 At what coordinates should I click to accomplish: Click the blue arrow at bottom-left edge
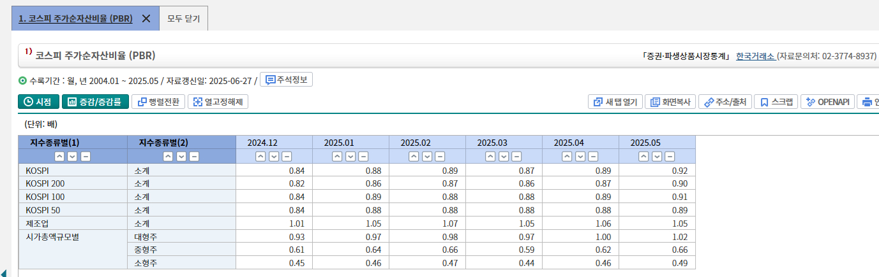[4, 273]
